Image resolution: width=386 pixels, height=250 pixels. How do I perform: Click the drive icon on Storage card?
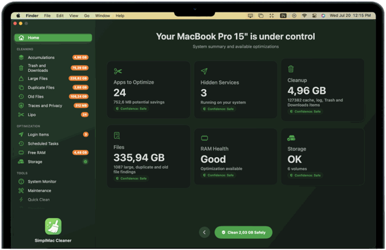291,138
